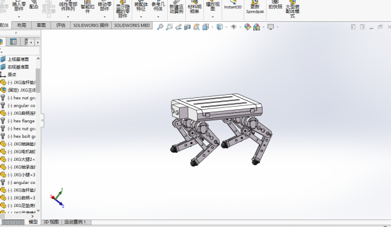Toggle Hide/Show Items eye icon
Viewport: 391px width, 227px height.
pos(234,27)
